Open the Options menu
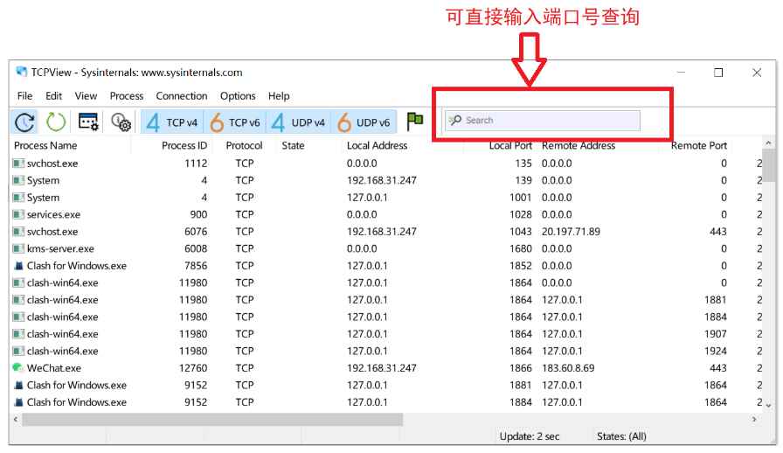 pyautogui.click(x=238, y=96)
